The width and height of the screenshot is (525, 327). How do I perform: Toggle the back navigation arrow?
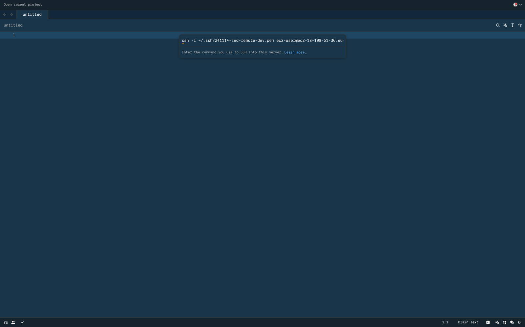[4, 14]
